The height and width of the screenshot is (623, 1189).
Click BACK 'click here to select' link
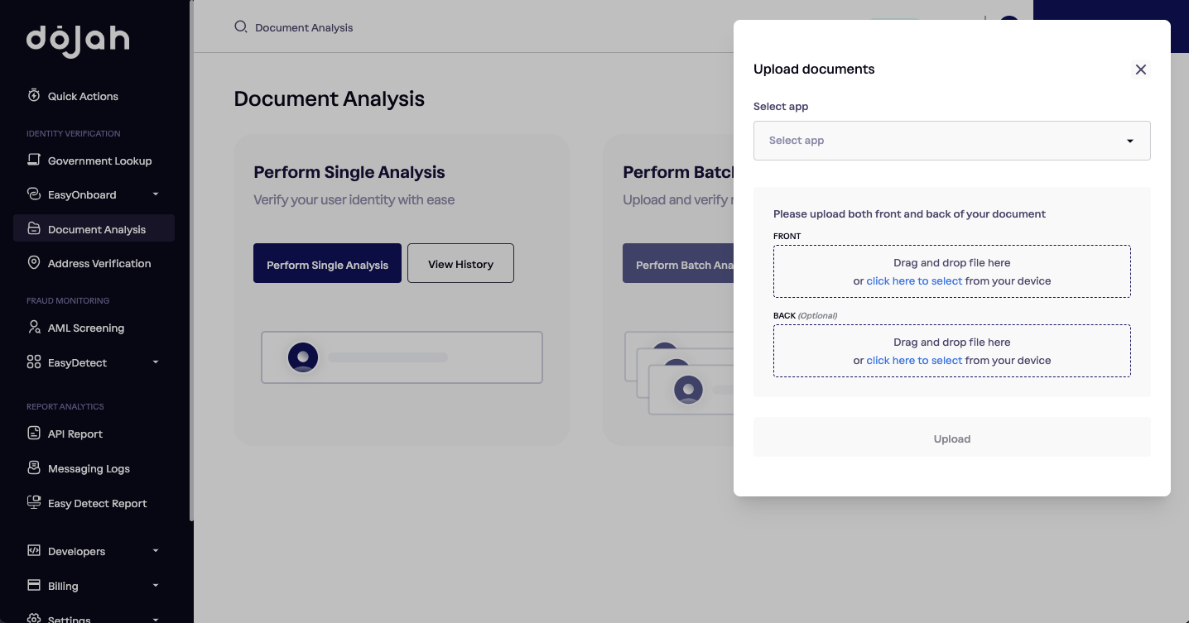tap(914, 361)
